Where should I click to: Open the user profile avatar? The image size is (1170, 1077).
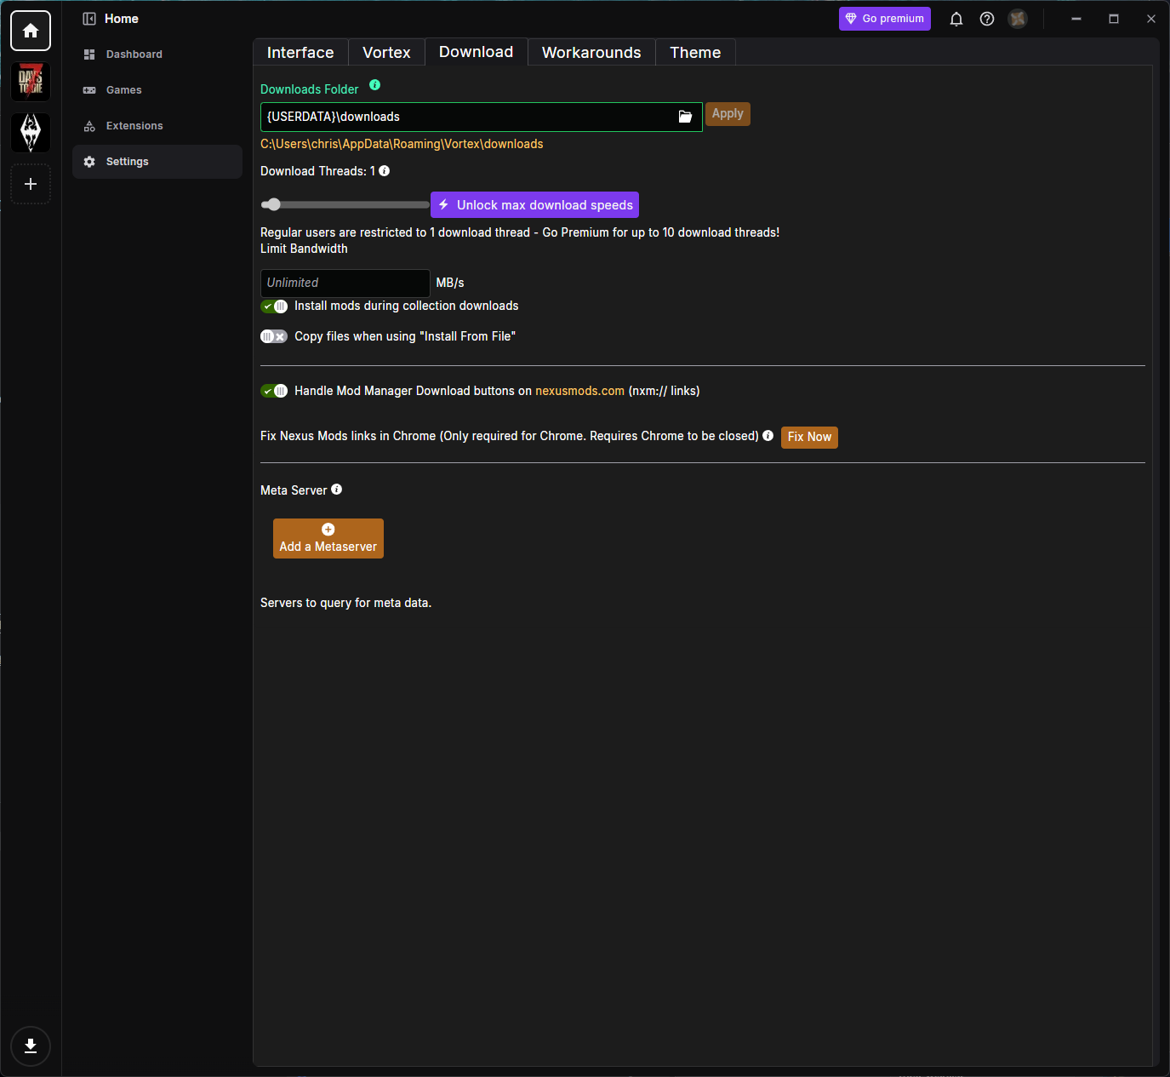click(x=1018, y=19)
